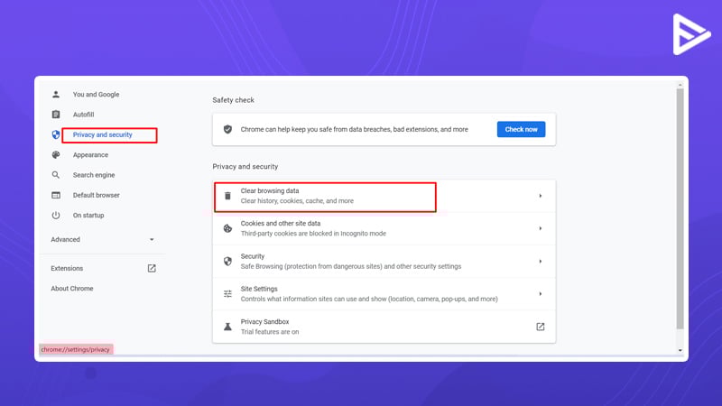Click the Autofill clipboard icon
The height and width of the screenshot is (406, 722).
coord(56,115)
